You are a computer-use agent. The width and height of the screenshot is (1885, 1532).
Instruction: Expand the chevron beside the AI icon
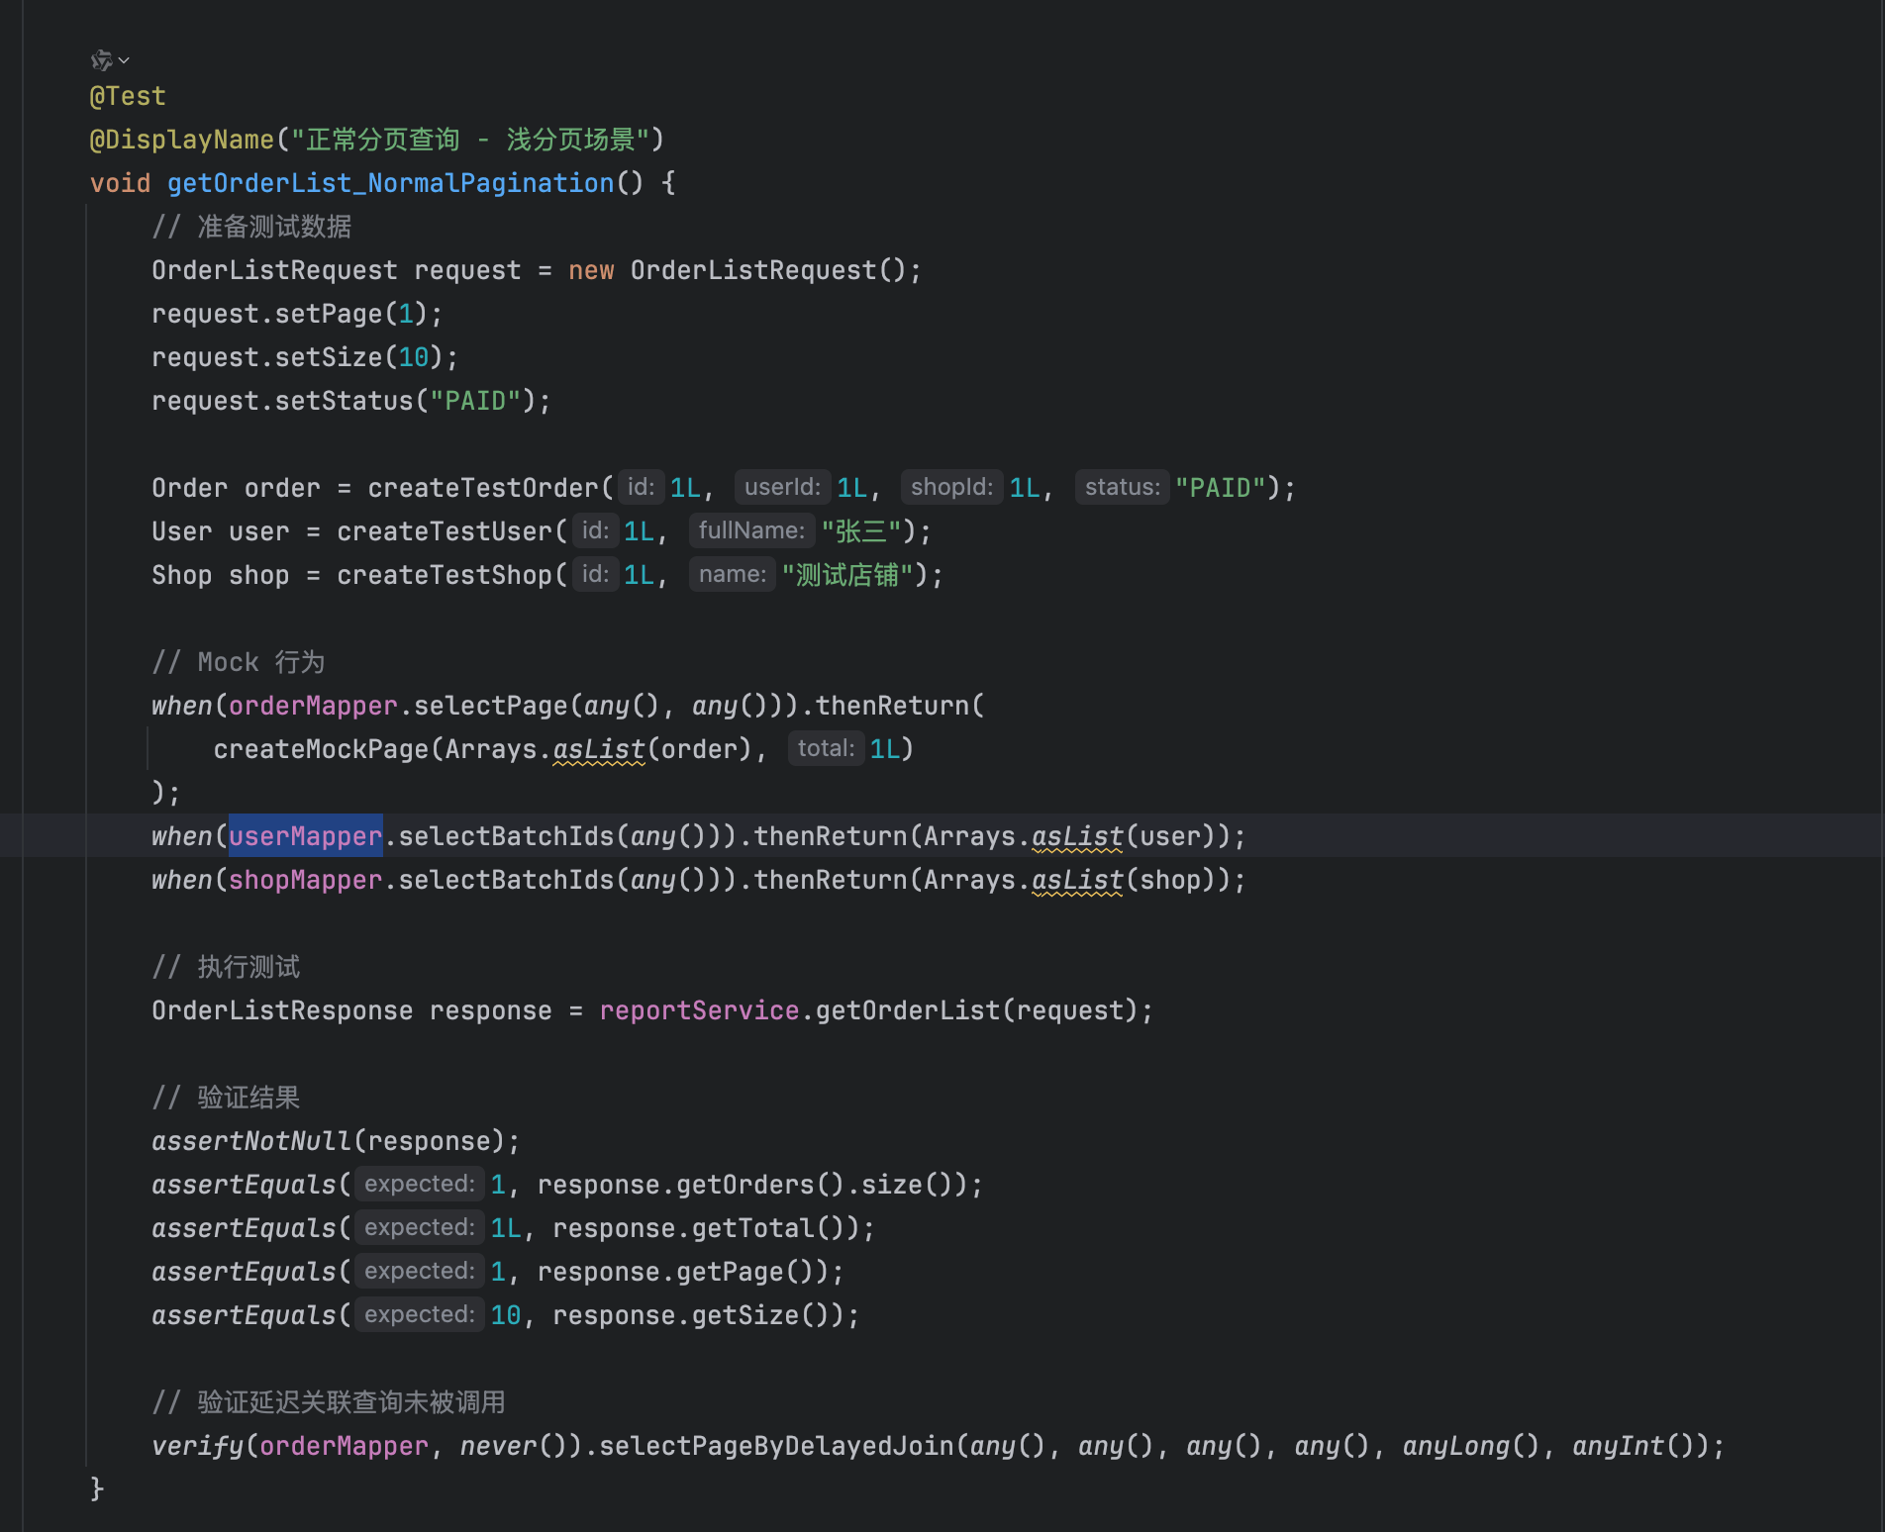(x=124, y=61)
